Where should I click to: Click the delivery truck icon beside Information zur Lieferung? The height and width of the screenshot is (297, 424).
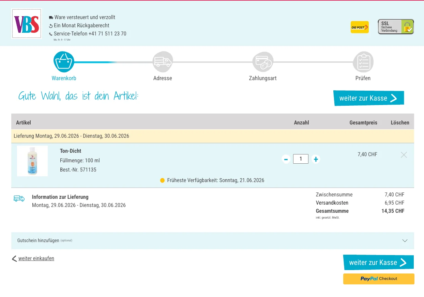point(19,198)
